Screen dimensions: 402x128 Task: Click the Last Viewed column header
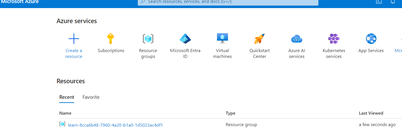[371, 113]
